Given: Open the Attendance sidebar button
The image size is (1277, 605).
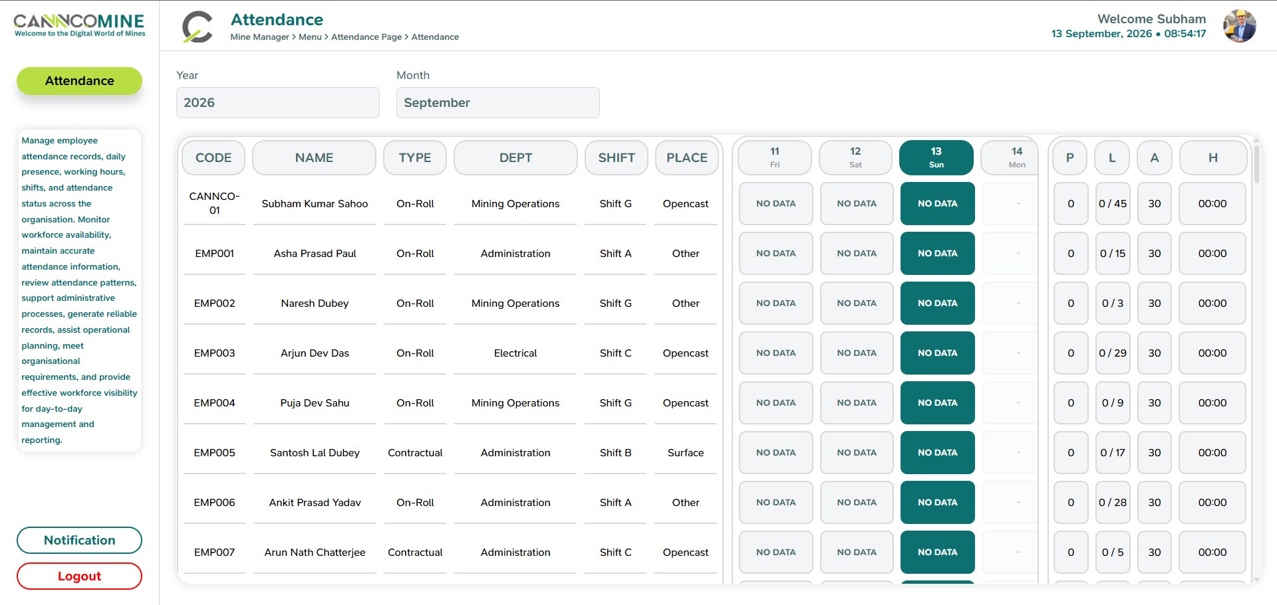Looking at the screenshot, I should [x=79, y=81].
